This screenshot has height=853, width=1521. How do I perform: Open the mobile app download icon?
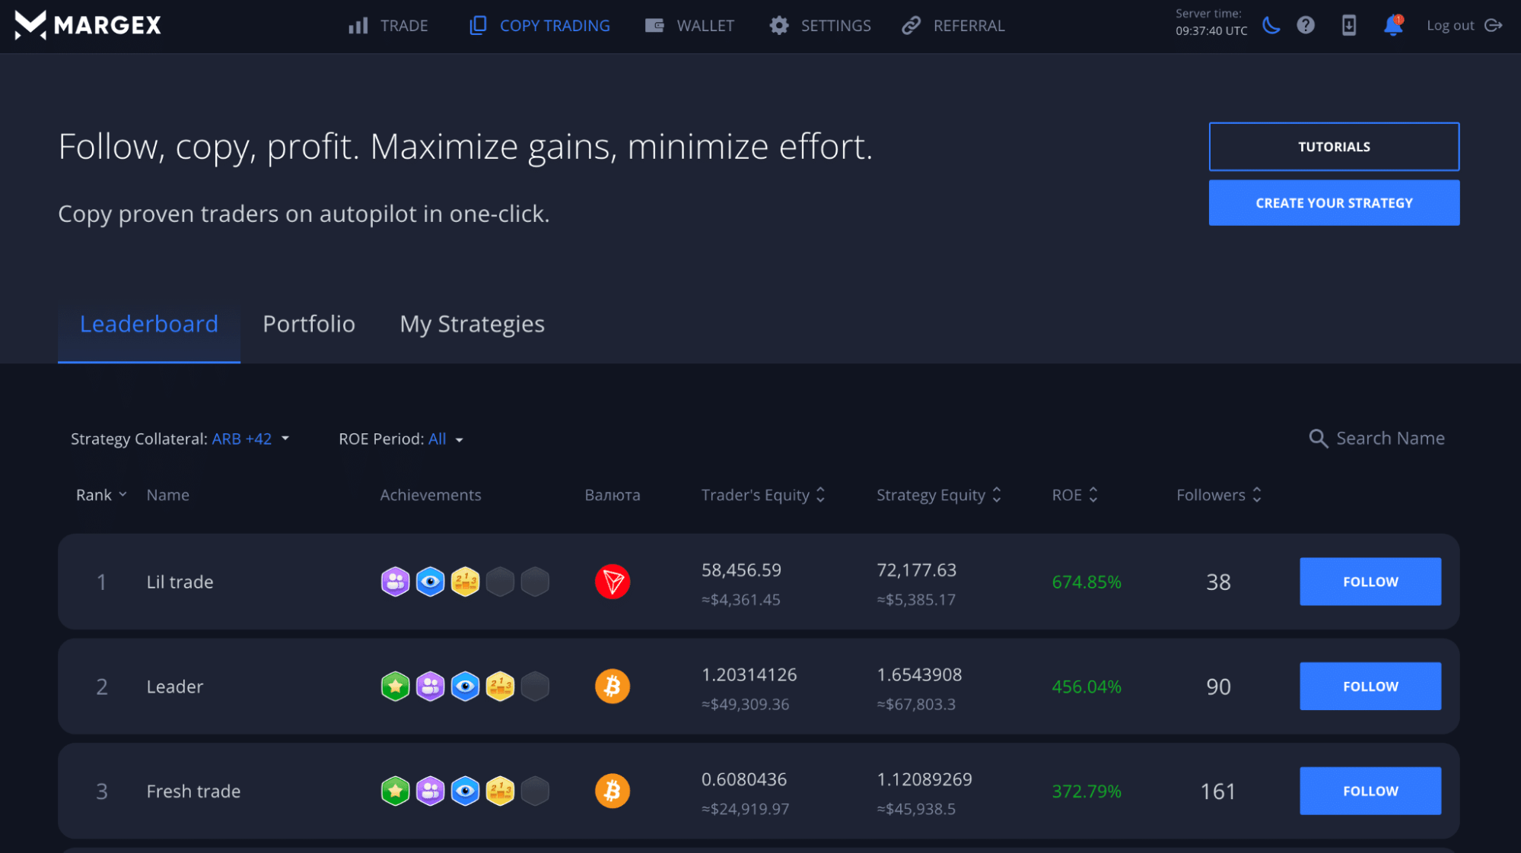click(1348, 25)
